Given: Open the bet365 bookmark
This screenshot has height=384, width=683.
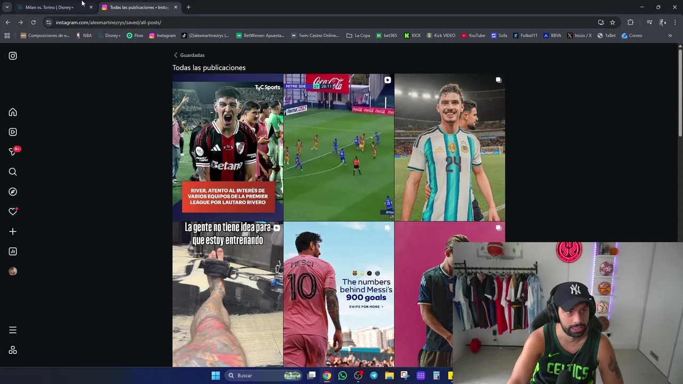Looking at the screenshot, I should [387, 36].
